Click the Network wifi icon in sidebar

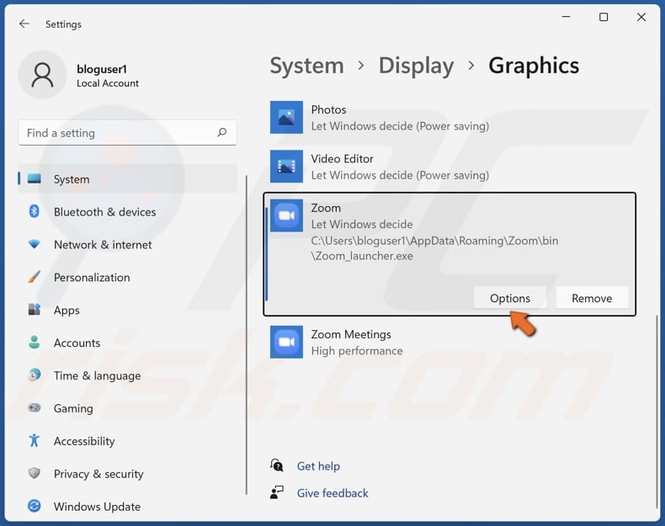coord(35,244)
